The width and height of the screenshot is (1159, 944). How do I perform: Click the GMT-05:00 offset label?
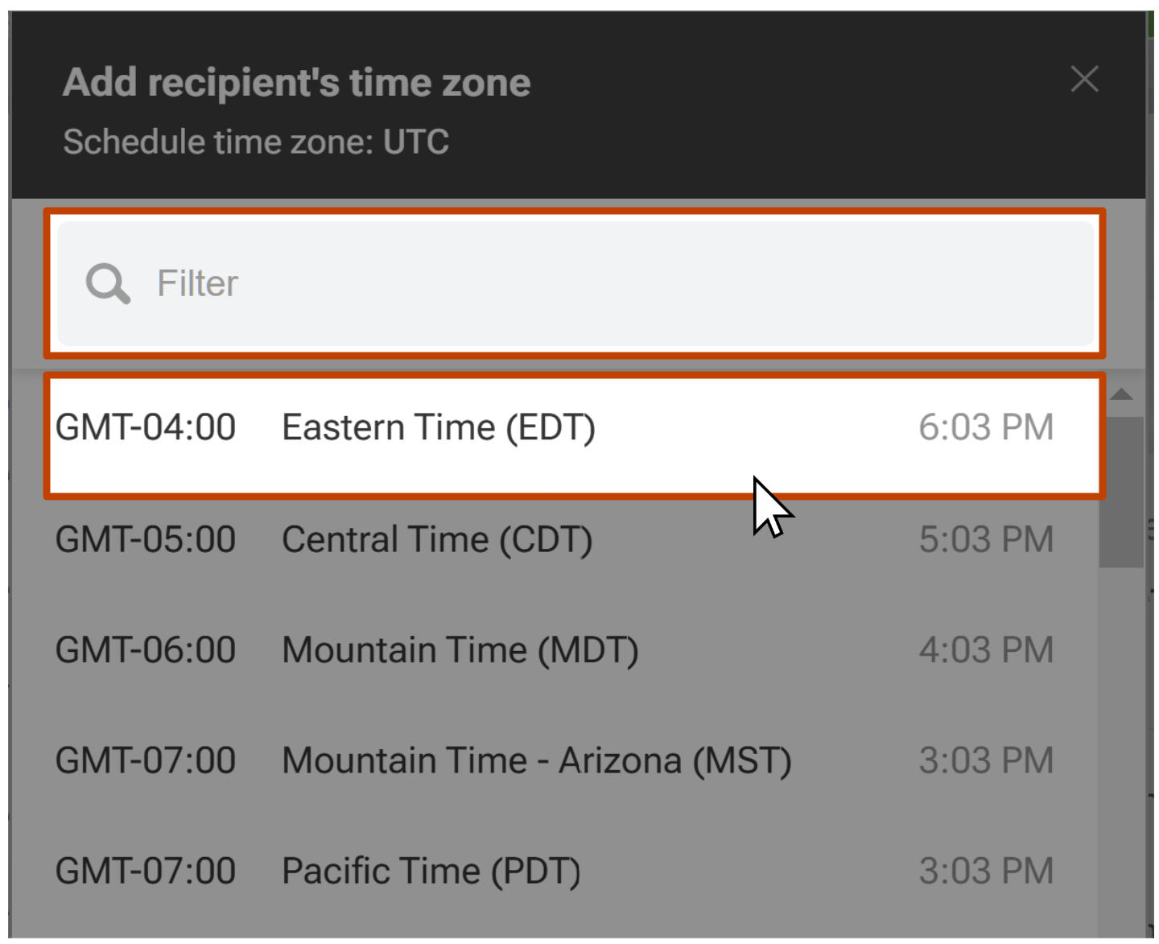[x=146, y=539]
